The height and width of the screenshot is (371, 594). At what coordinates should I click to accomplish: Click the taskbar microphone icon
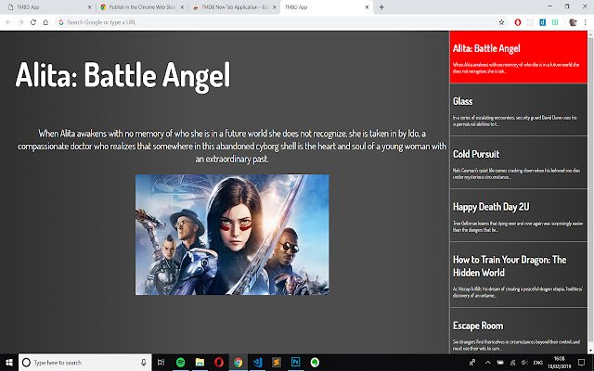point(144,363)
